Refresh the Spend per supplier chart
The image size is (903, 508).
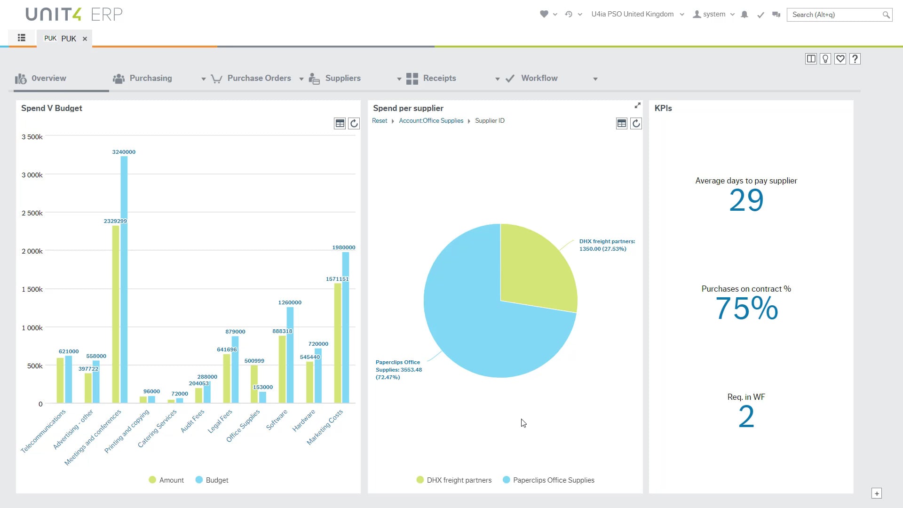[x=636, y=123]
